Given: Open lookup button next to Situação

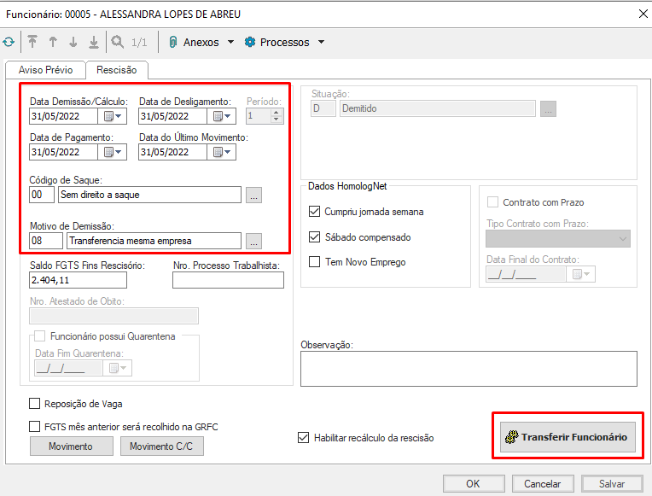Looking at the screenshot, I should point(548,108).
